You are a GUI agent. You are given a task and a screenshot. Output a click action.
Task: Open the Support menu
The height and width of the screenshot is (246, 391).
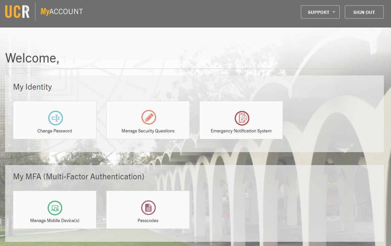(318, 12)
